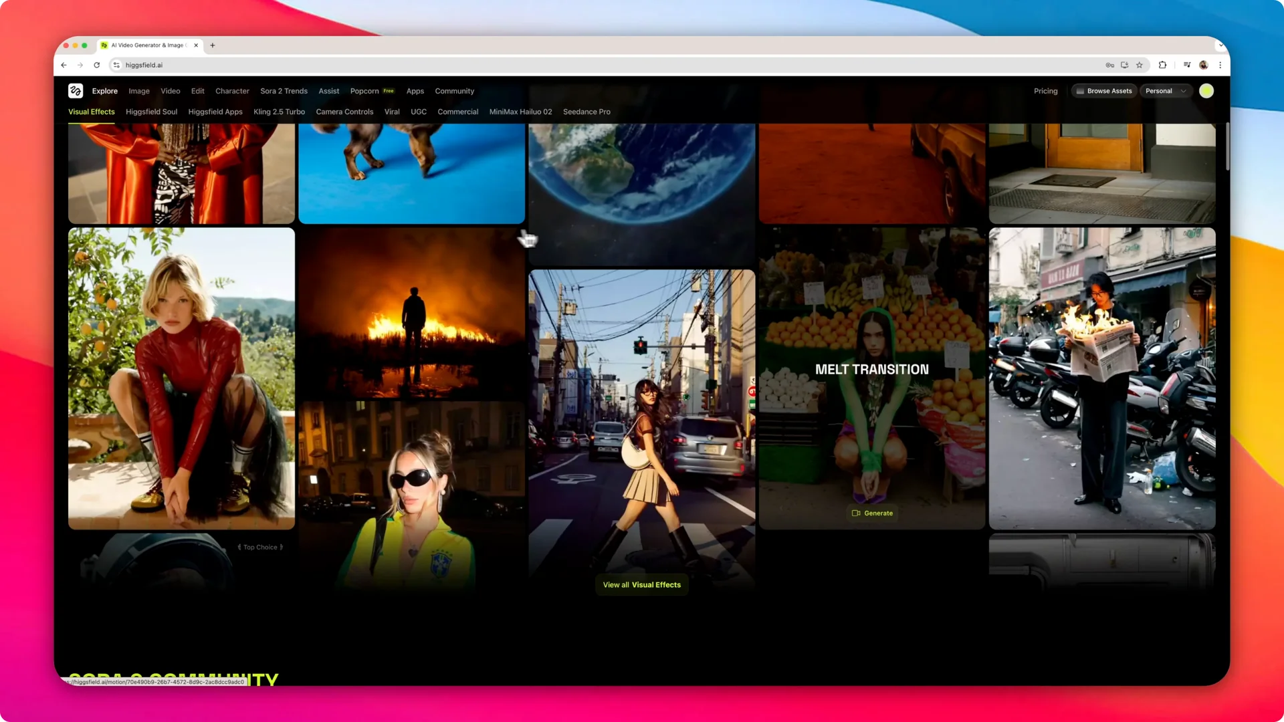Open the Melt Transition effect card

[871, 369]
